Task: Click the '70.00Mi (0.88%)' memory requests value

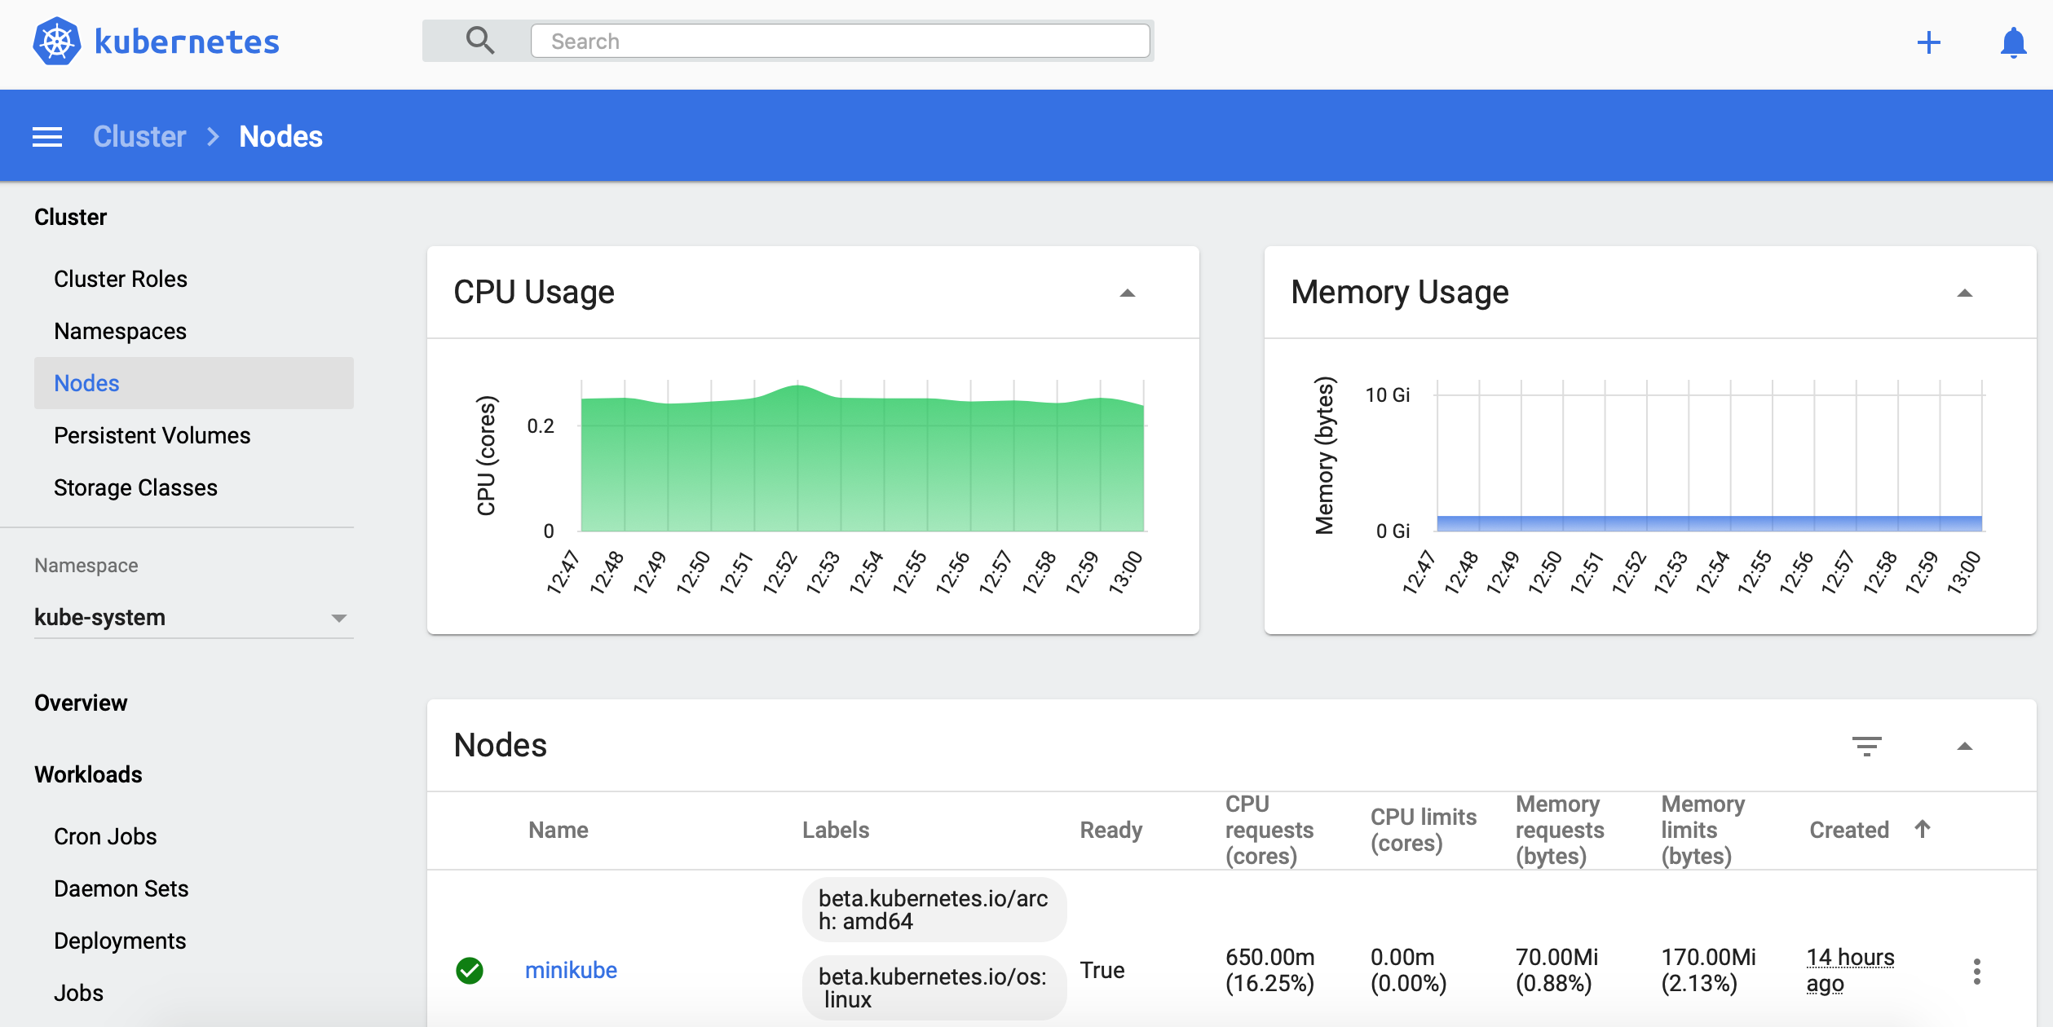Action: [1556, 970]
